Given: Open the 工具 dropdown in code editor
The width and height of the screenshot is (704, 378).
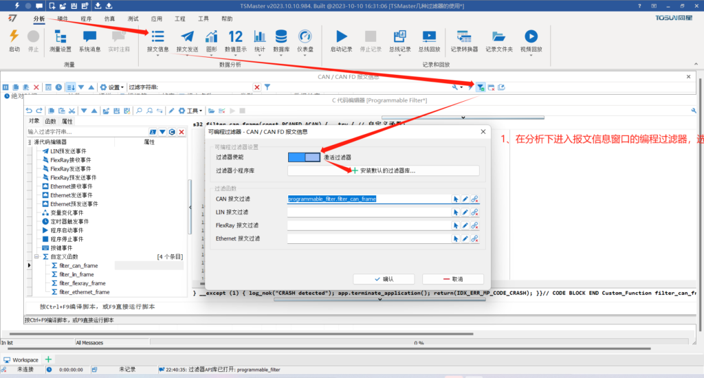Looking at the screenshot, I should point(192,111).
